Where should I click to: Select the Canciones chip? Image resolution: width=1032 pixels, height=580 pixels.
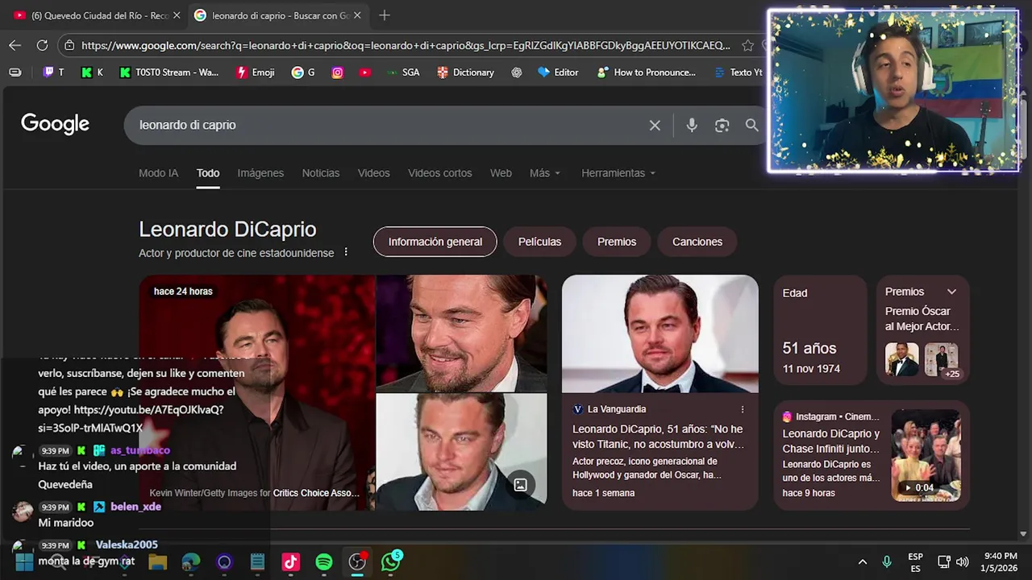pos(697,242)
